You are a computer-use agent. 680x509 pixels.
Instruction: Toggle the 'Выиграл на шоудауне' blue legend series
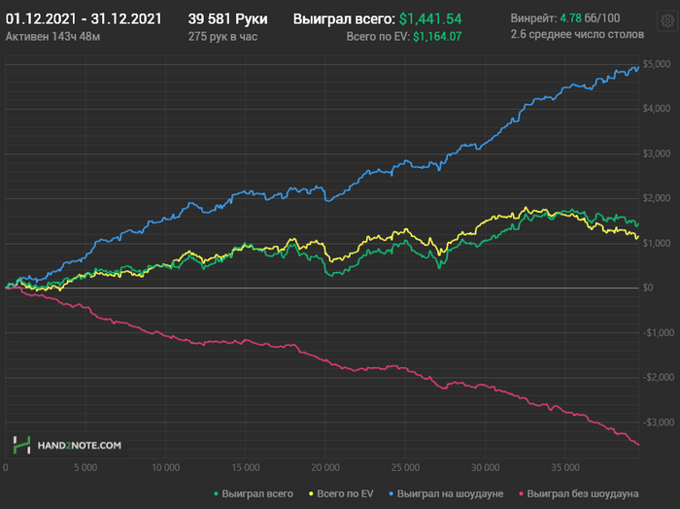click(446, 493)
